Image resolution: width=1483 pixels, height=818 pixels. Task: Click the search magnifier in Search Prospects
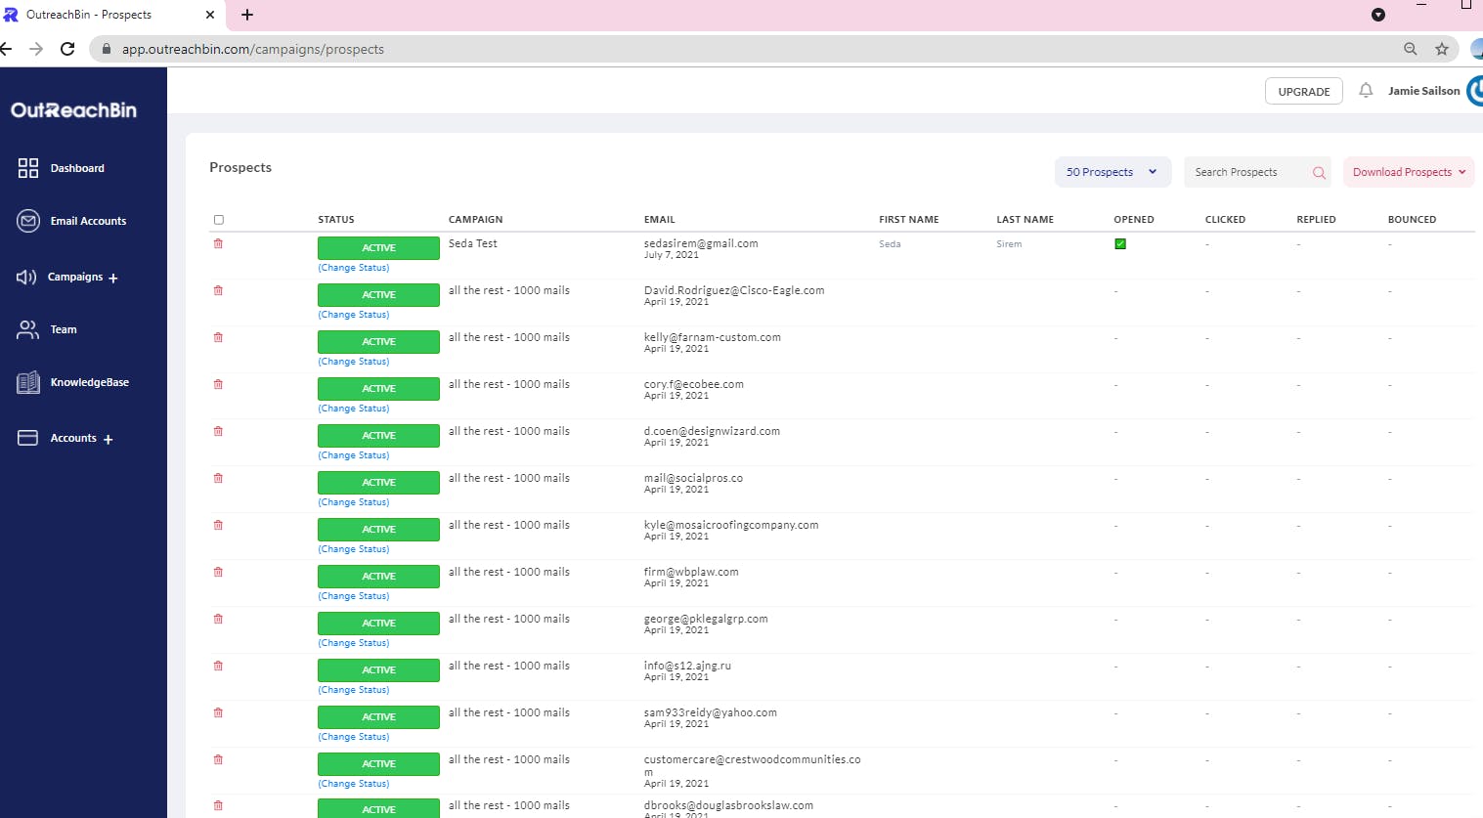click(x=1319, y=173)
